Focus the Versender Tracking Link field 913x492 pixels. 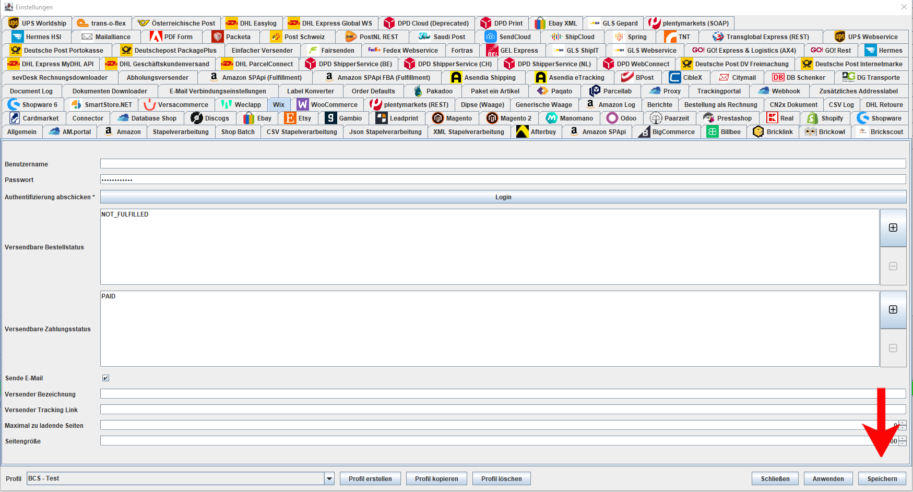tap(503, 410)
